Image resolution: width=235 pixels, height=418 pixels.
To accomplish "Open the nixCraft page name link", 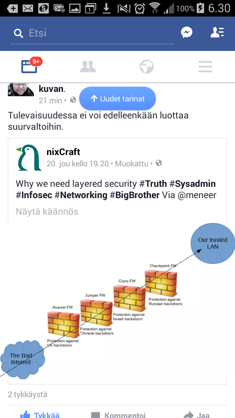I will 64,152.
